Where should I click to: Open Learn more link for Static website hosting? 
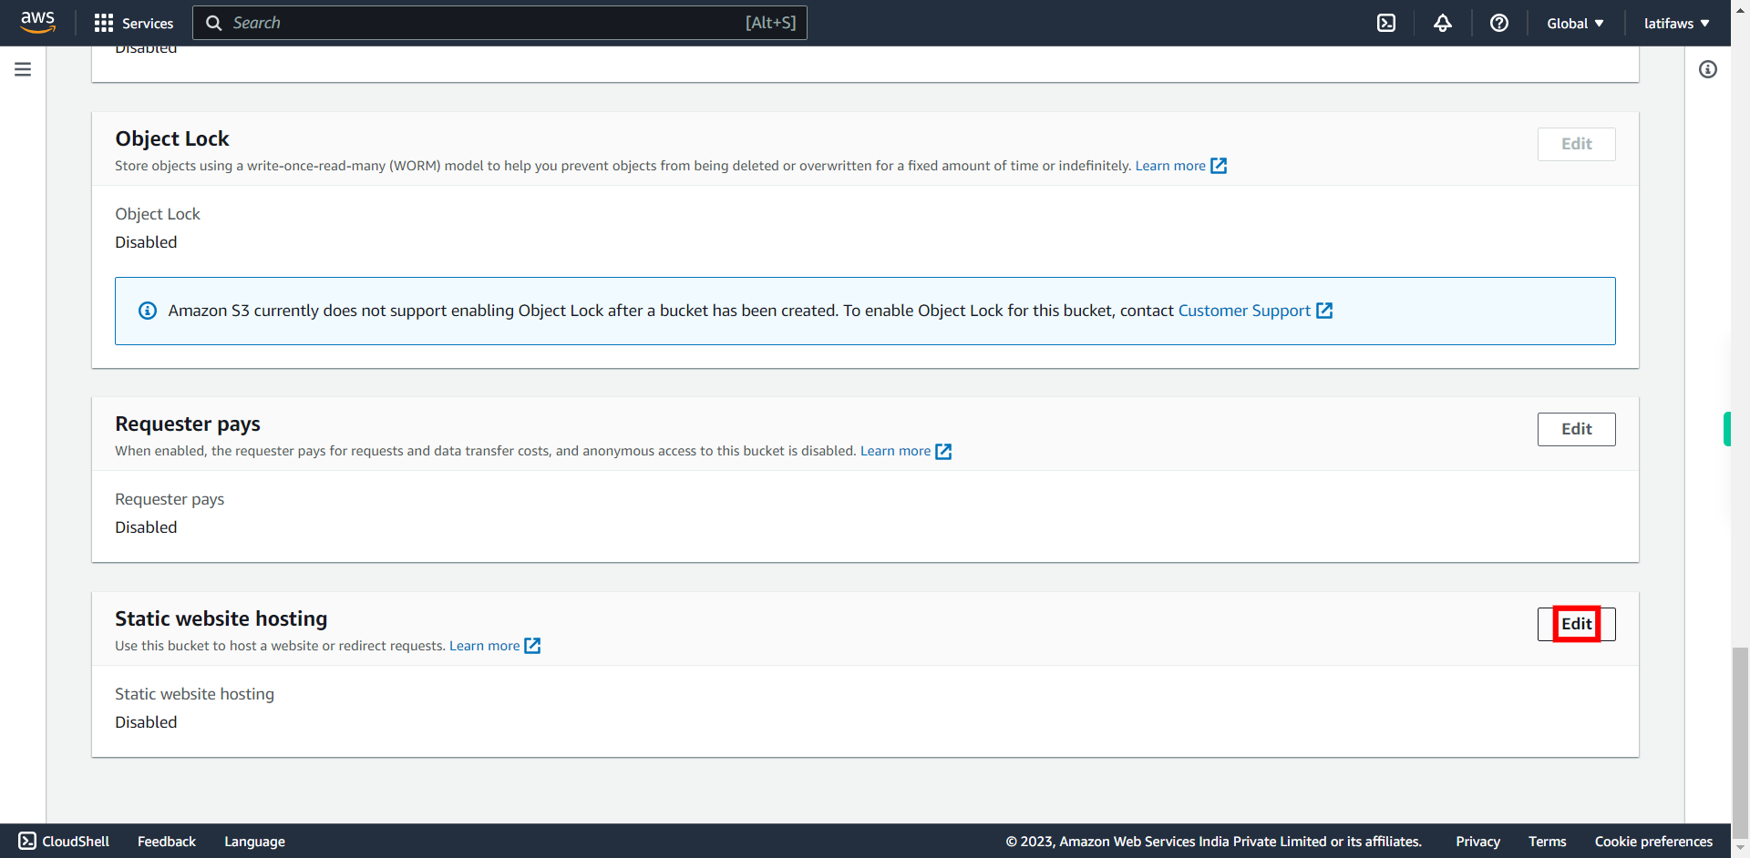[484, 646]
